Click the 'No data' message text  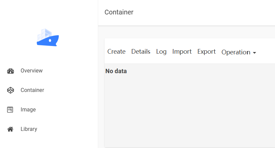tap(116, 71)
